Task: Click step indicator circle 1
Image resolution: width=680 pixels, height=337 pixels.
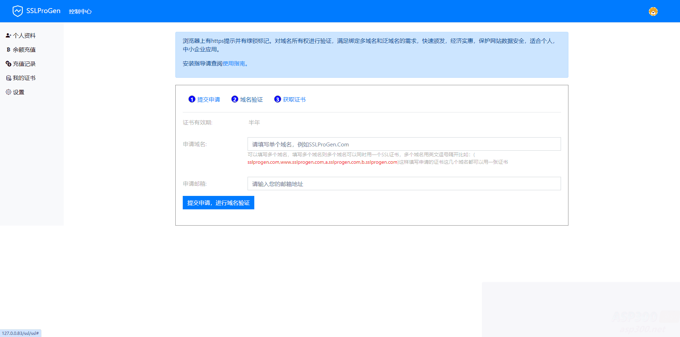Action: [192, 99]
